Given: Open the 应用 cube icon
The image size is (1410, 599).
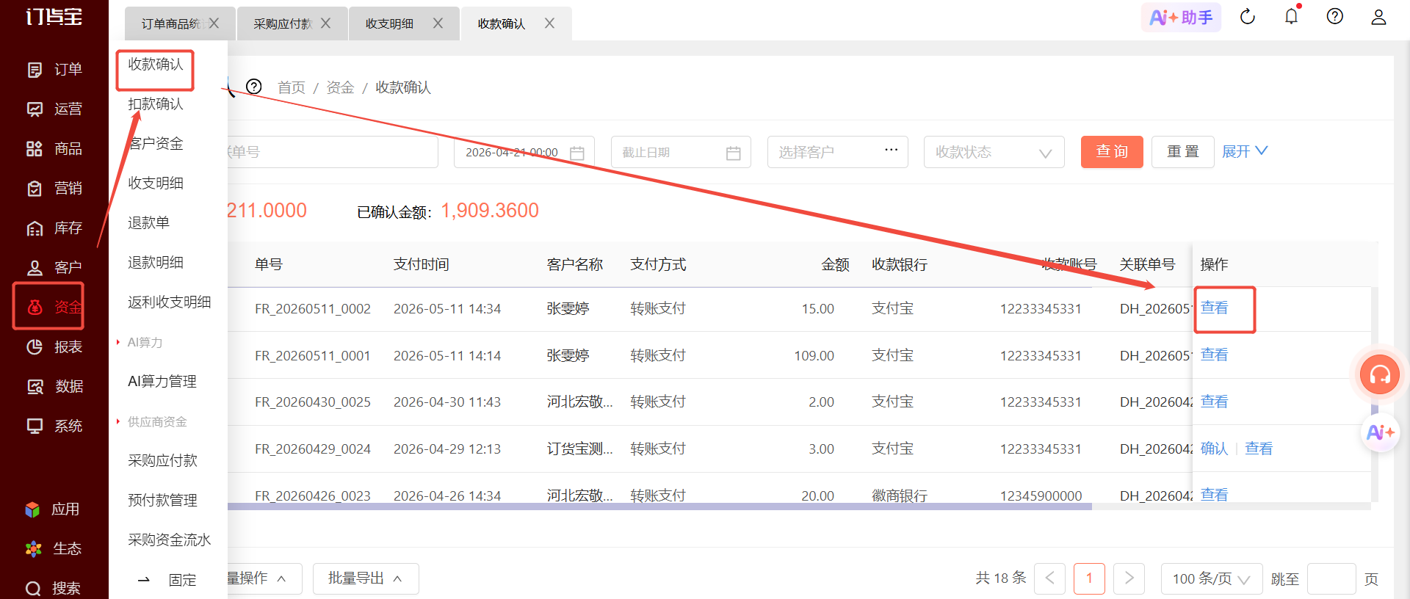Looking at the screenshot, I should pos(32,509).
